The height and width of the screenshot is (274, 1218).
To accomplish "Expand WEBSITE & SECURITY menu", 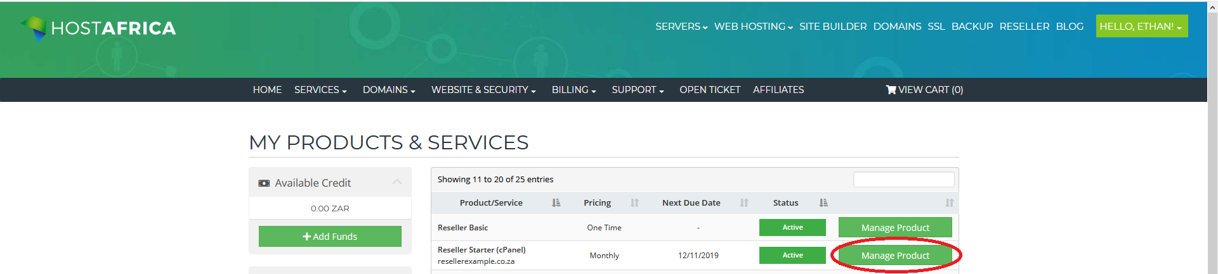I will [x=483, y=90].
